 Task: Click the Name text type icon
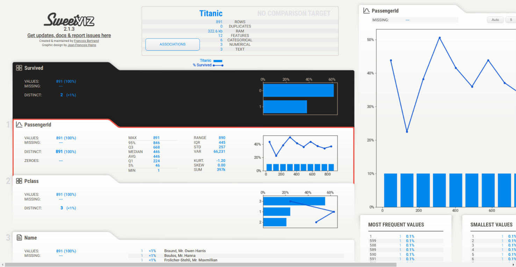click(x=20, y=238)
